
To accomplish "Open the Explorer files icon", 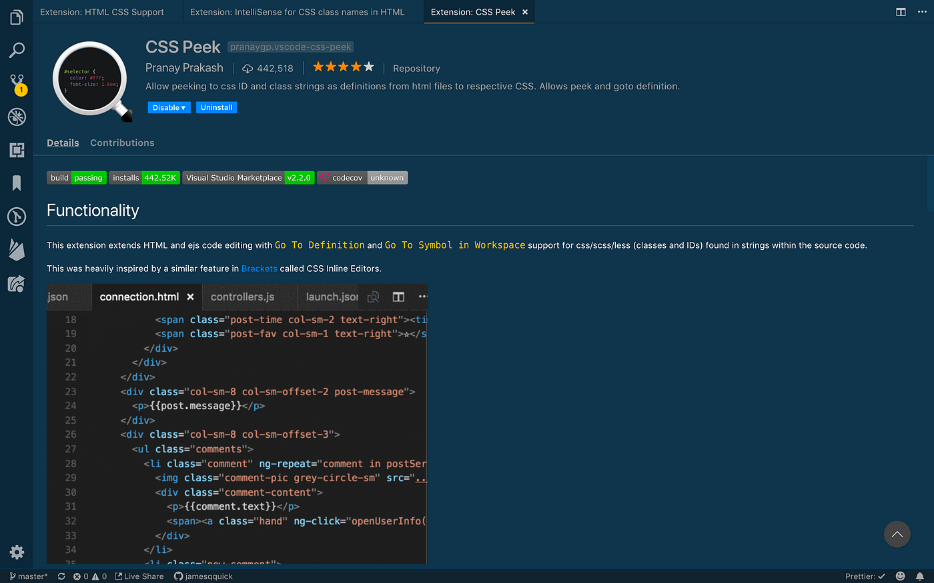I will (x=17, y=17).
